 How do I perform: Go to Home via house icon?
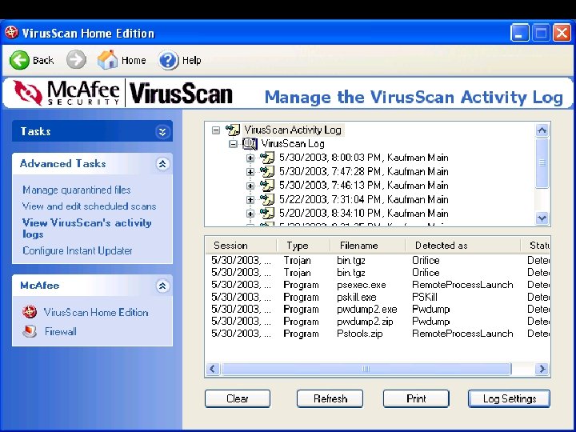click(x=108, y=59)
